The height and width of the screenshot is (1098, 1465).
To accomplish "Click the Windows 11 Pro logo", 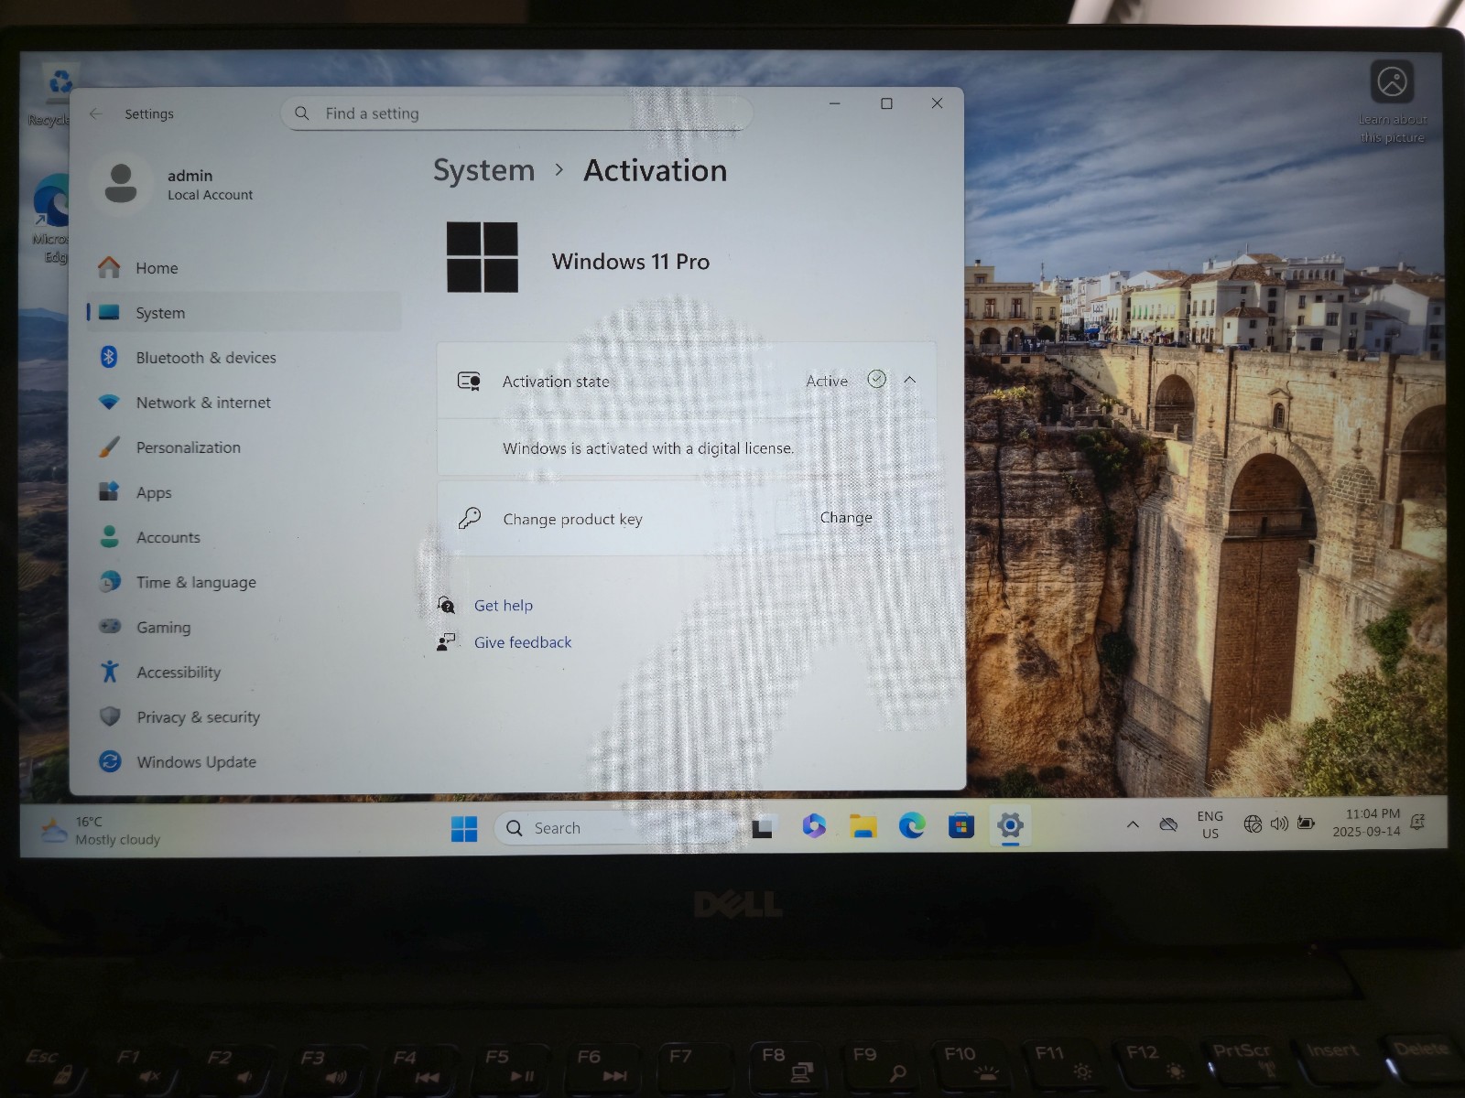I will point(483,257).
